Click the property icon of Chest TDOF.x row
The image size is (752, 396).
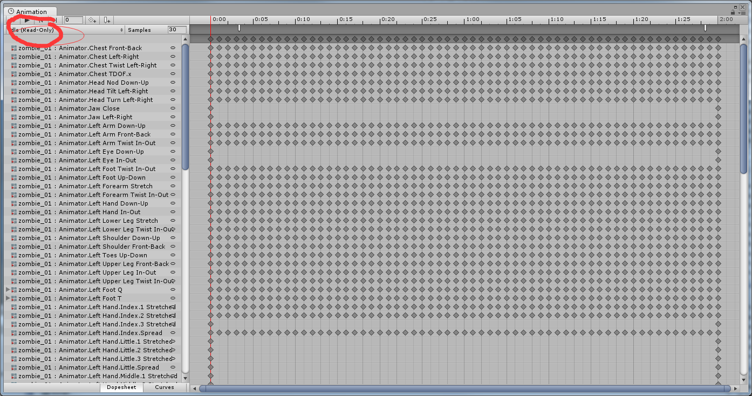pyautogui.click(x=14, y=74)
